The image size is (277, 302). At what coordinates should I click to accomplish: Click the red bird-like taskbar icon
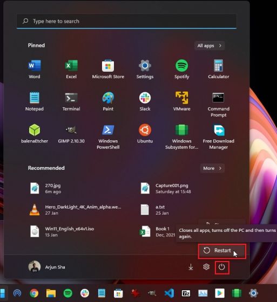135,293
